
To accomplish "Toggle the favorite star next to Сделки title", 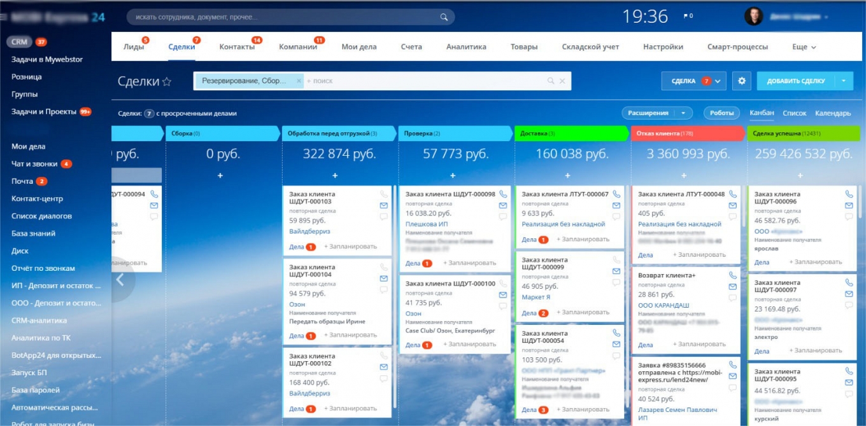I will point(167,81).
